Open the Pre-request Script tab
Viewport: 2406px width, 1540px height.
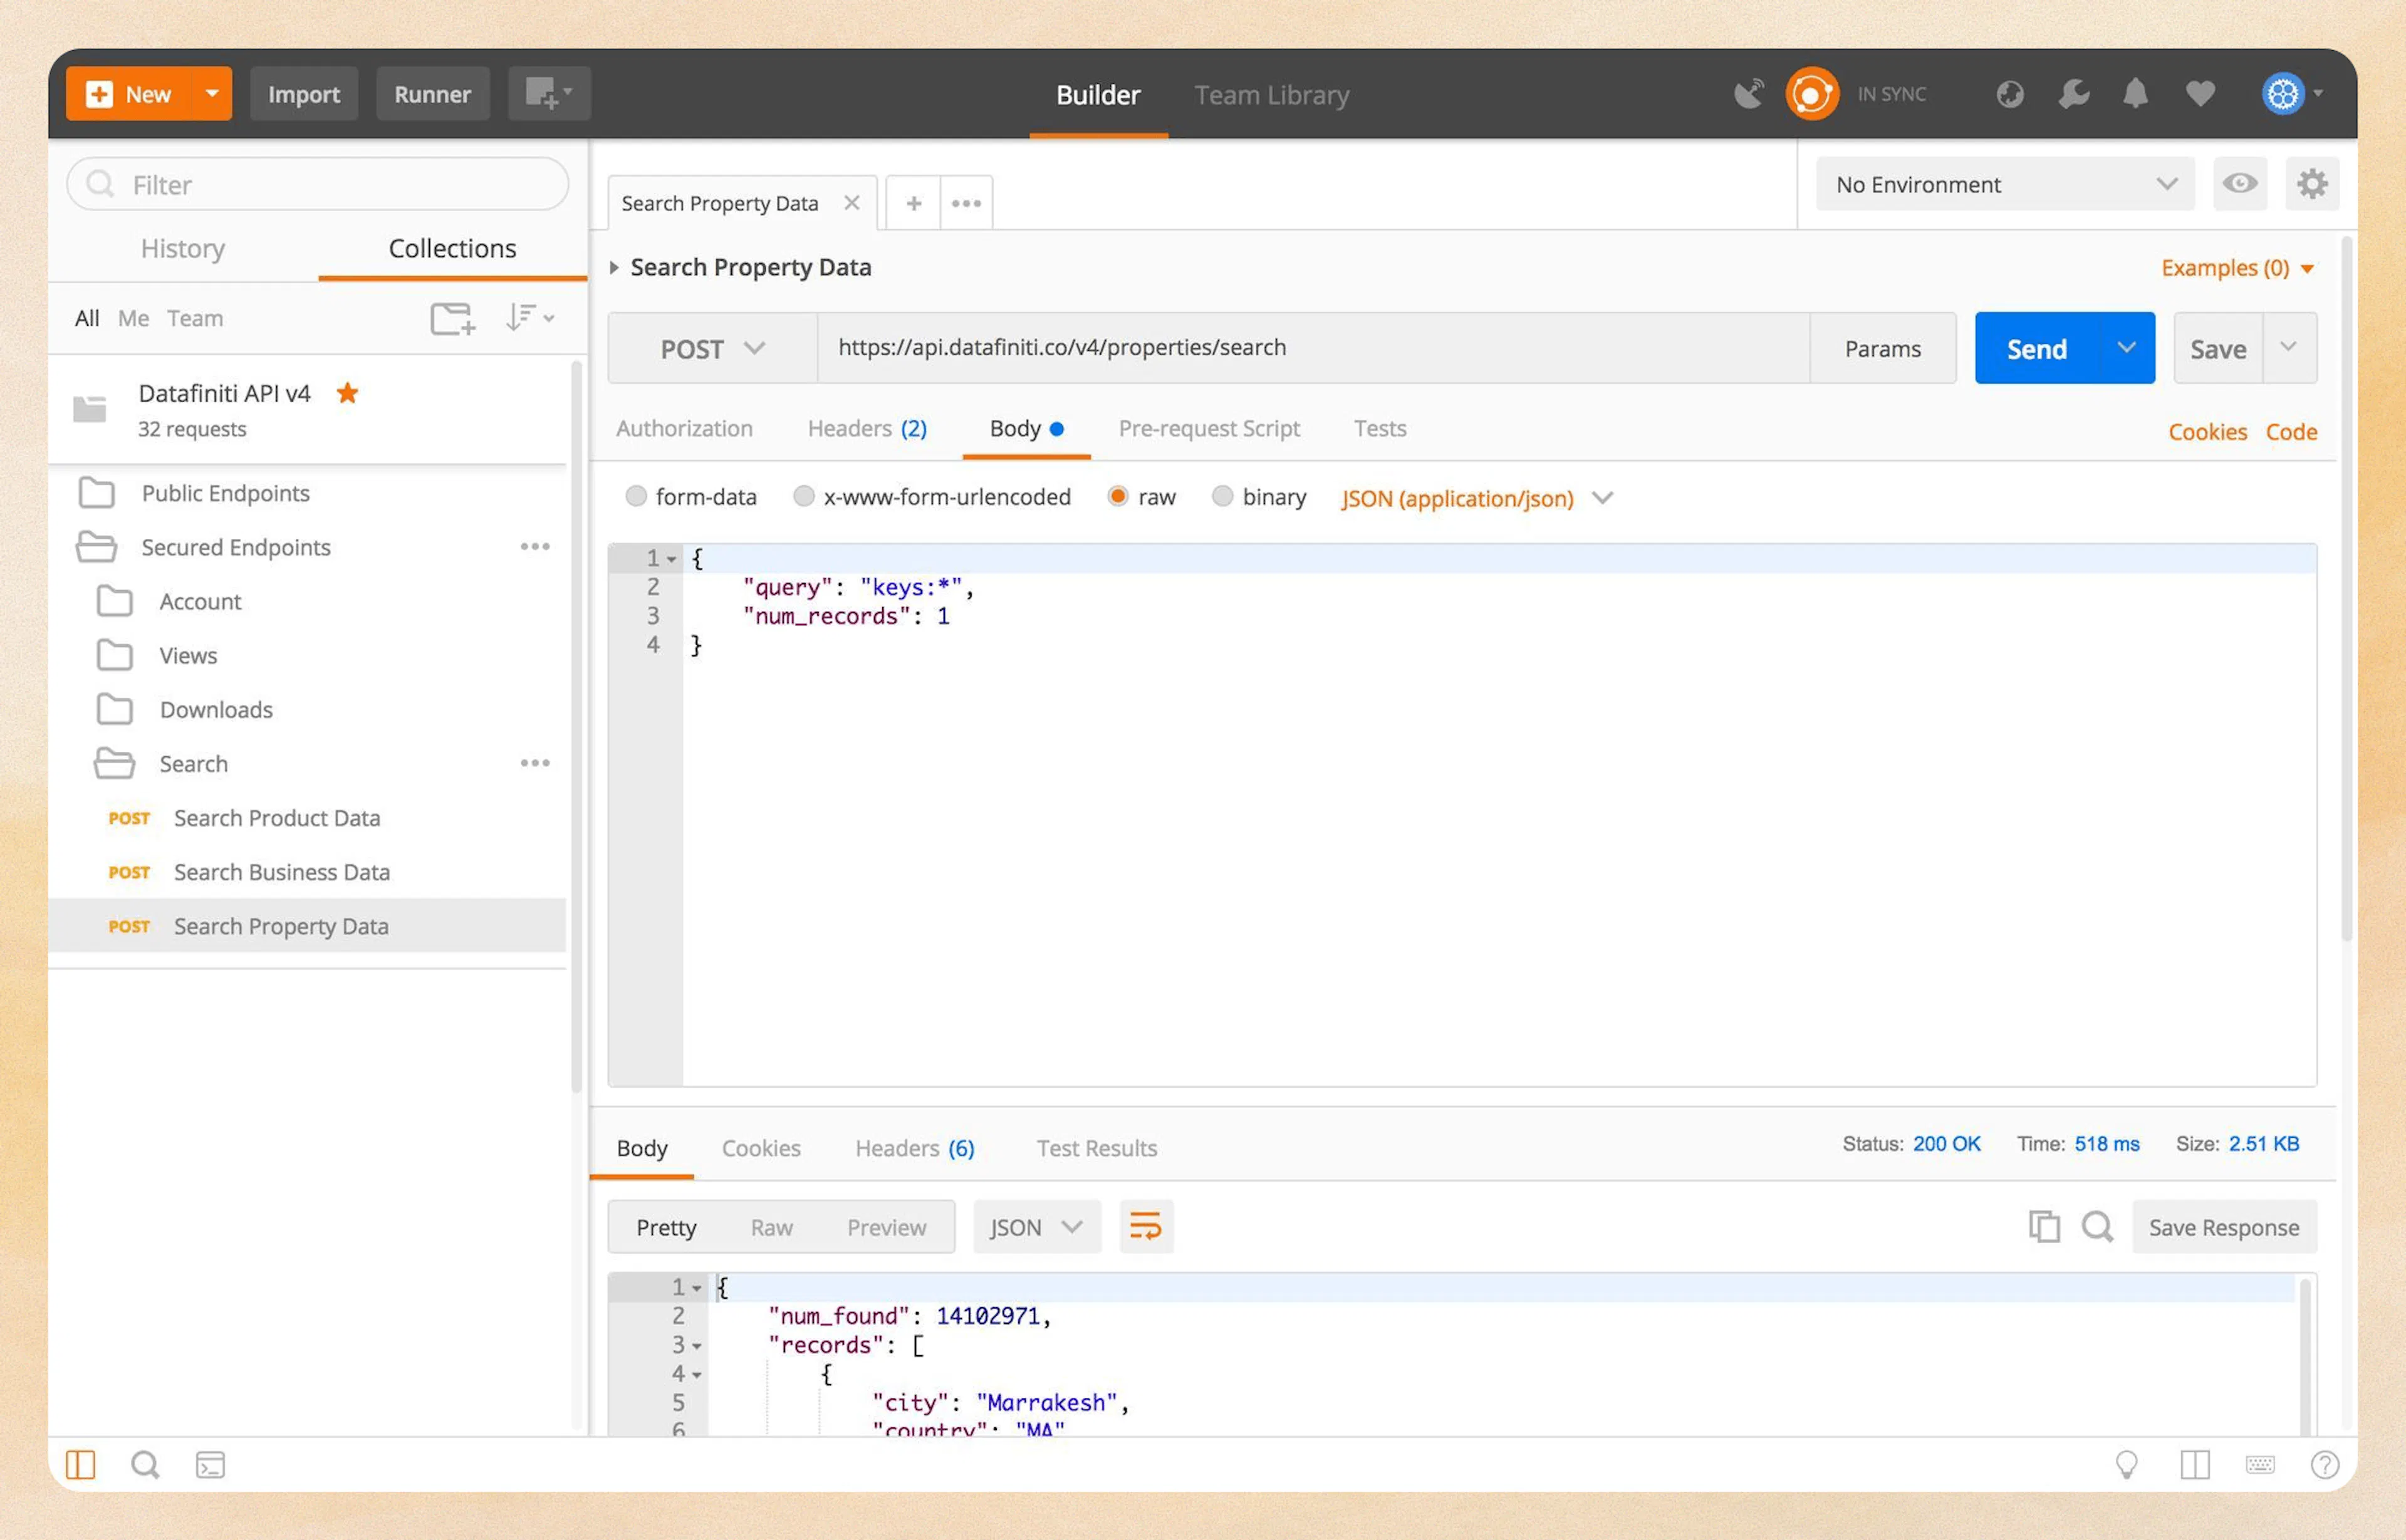[1209, 428]
